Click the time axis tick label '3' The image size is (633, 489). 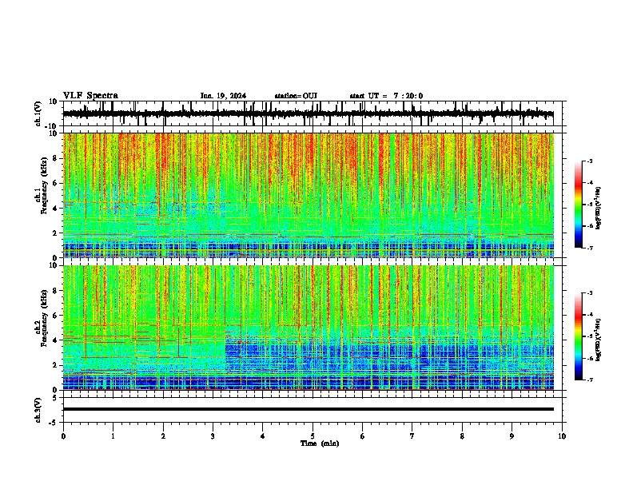click(213, 436)
